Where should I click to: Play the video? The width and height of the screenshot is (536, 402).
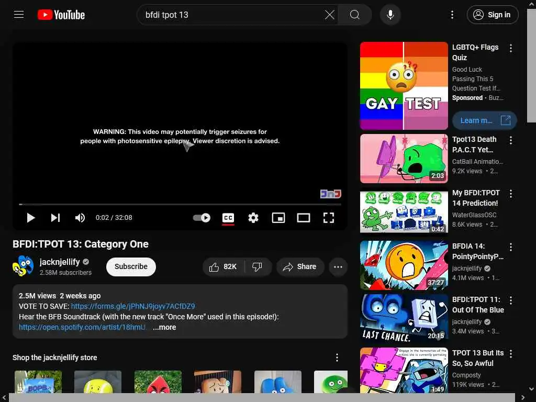pyautogui.click(x=31, y=218)
